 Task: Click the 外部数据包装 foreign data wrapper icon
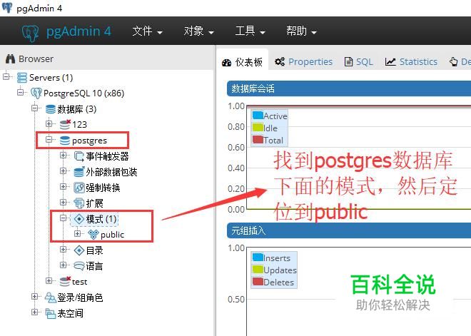(x=79, y=172)
